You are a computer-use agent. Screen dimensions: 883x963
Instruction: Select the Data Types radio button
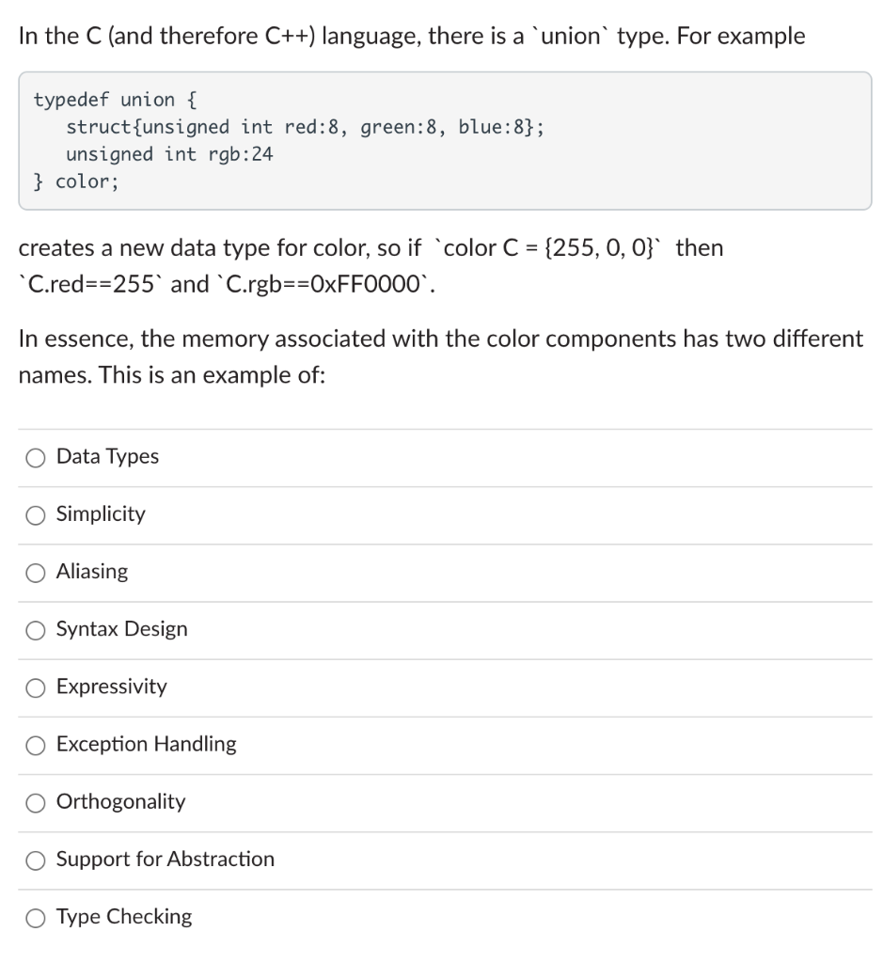[35, 457]
